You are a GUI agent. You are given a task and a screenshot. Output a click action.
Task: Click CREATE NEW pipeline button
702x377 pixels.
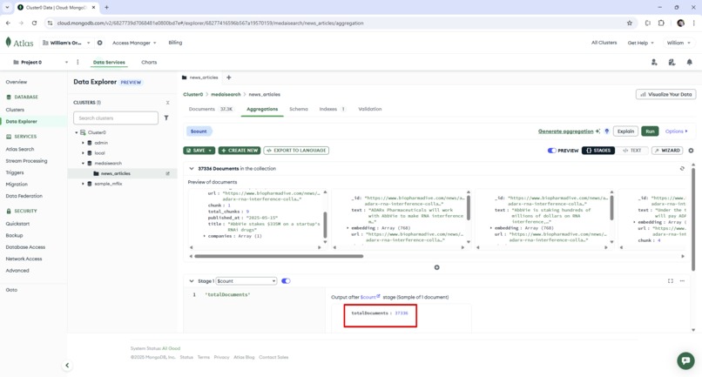pyautogui.click(x=239, y=151)
